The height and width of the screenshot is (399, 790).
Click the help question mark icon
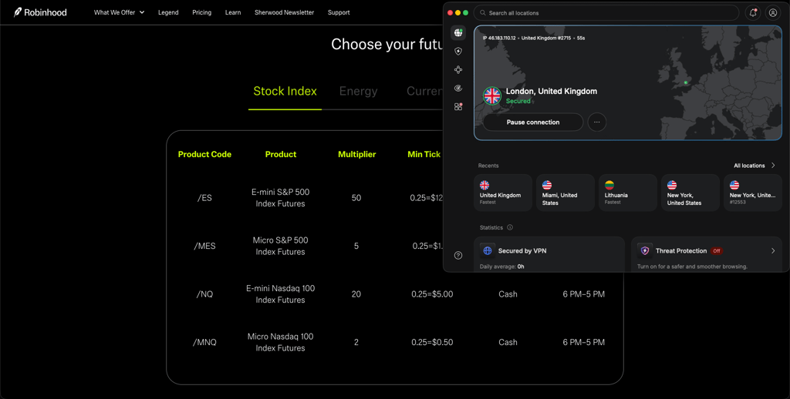click(x=458, y=256)
